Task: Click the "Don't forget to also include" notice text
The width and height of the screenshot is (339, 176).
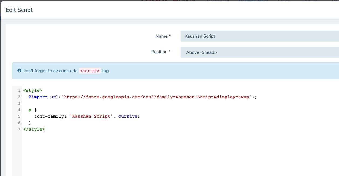Action: point(50,71)
